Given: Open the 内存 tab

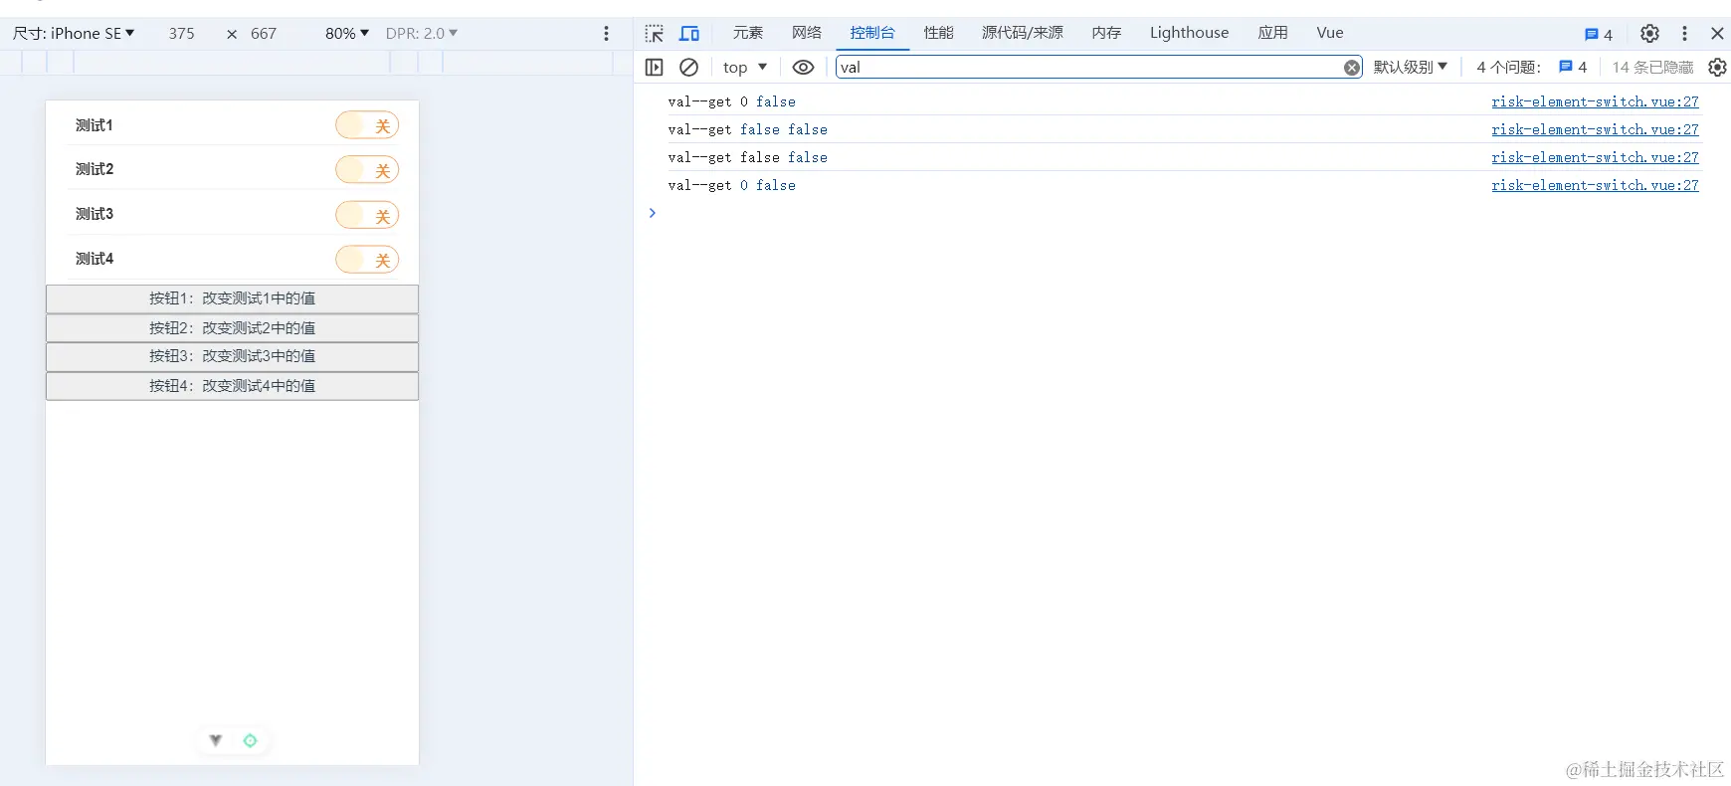Looking at the screenshot, I should 1106,33.
